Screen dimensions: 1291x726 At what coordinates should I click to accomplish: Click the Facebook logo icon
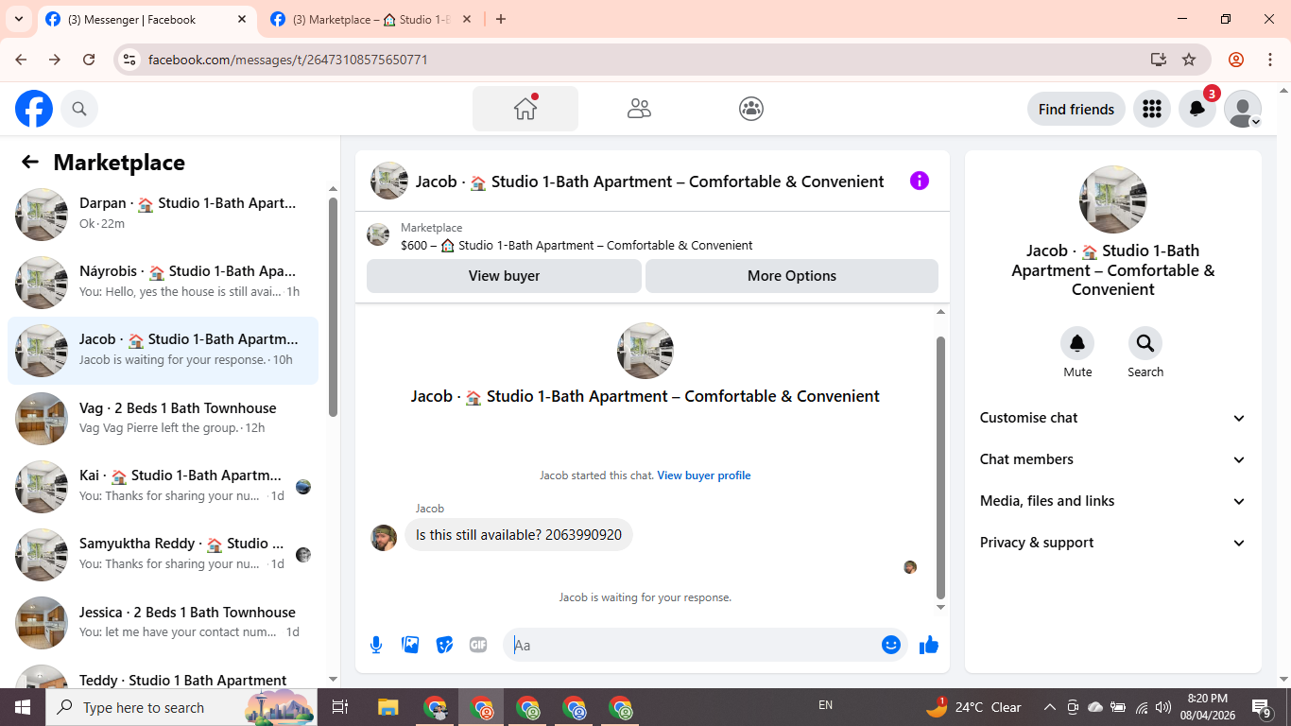coord(34,109)
